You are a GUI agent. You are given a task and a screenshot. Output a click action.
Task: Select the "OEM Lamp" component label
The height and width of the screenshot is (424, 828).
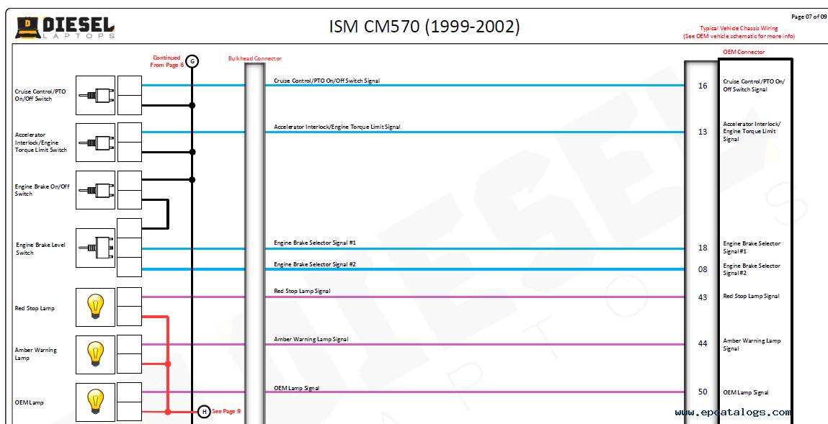29,402
